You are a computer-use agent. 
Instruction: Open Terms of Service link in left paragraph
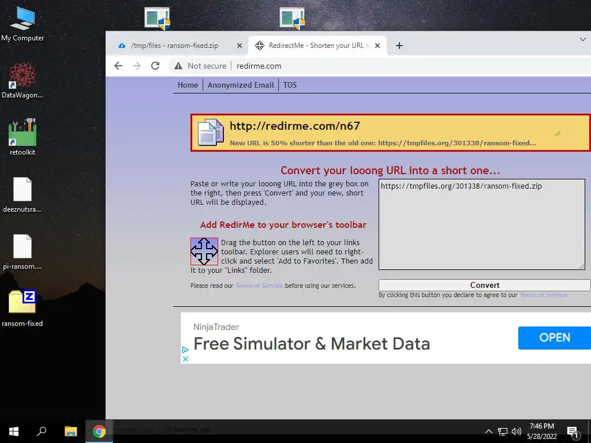click(x=259, y=286)
